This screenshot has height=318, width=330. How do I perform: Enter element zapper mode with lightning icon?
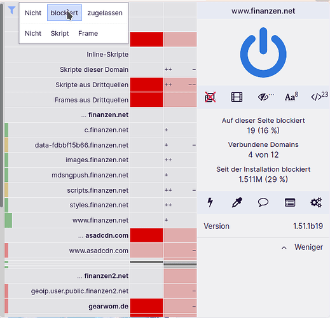(210, 202)
